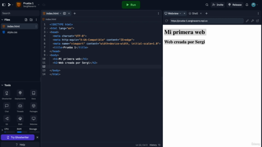Image resolution: width=262 pixels, height=147 pixels.
Task: Dismiss the Try Ghostwriter banner
Action: pos(37,137)
